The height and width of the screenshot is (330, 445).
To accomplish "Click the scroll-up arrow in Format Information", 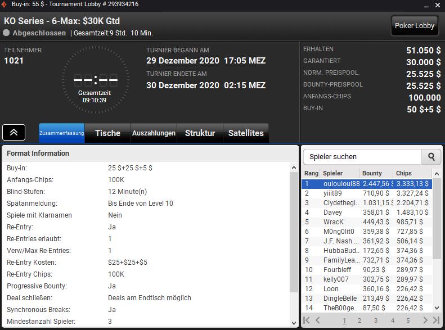I will pyautogui.click(x=294, y=168).
